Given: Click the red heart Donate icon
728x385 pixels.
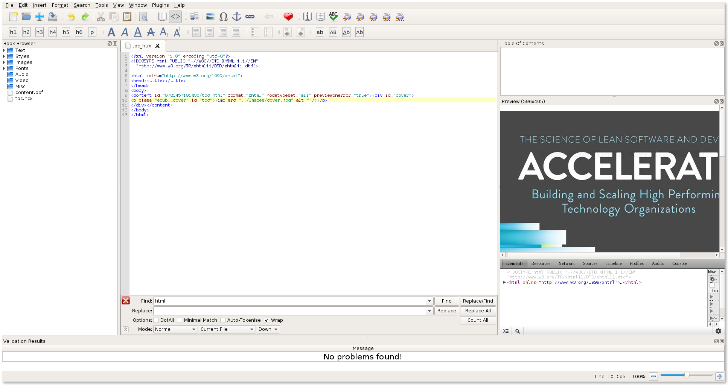Looking at the screenshot, I should [288, 17].
